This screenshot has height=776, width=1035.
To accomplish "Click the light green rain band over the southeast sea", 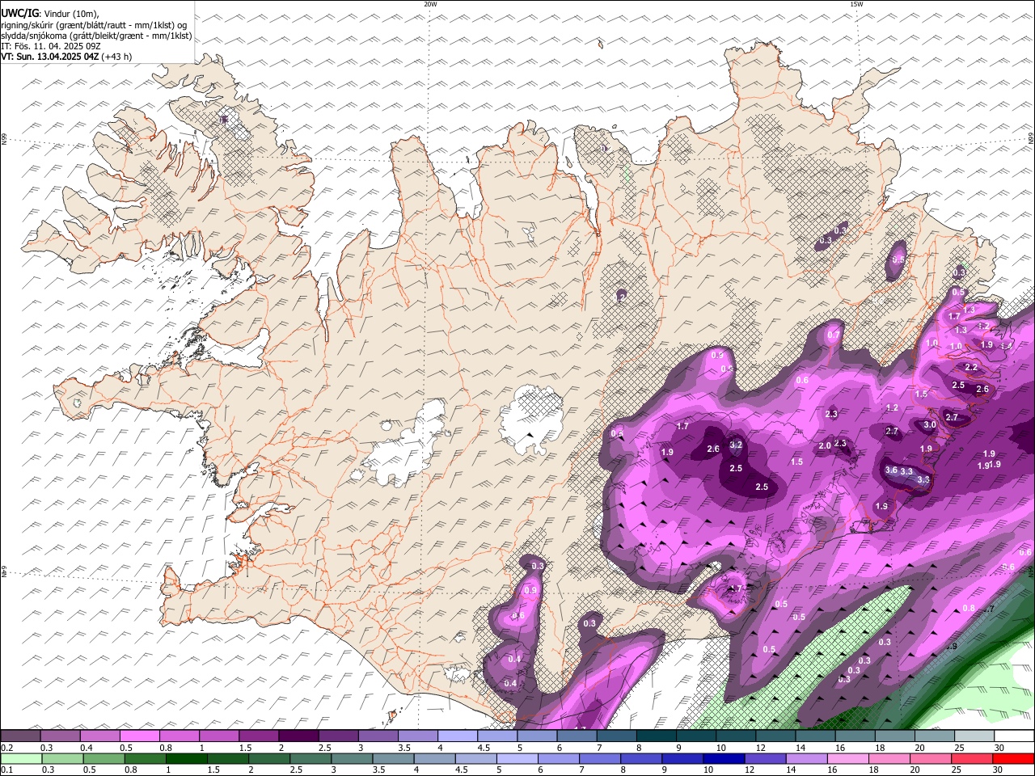I will click(817, 651).
